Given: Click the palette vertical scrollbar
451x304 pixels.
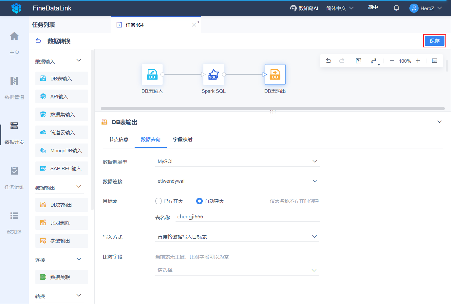Looking at the screenshot, I should tap(92, 130).
